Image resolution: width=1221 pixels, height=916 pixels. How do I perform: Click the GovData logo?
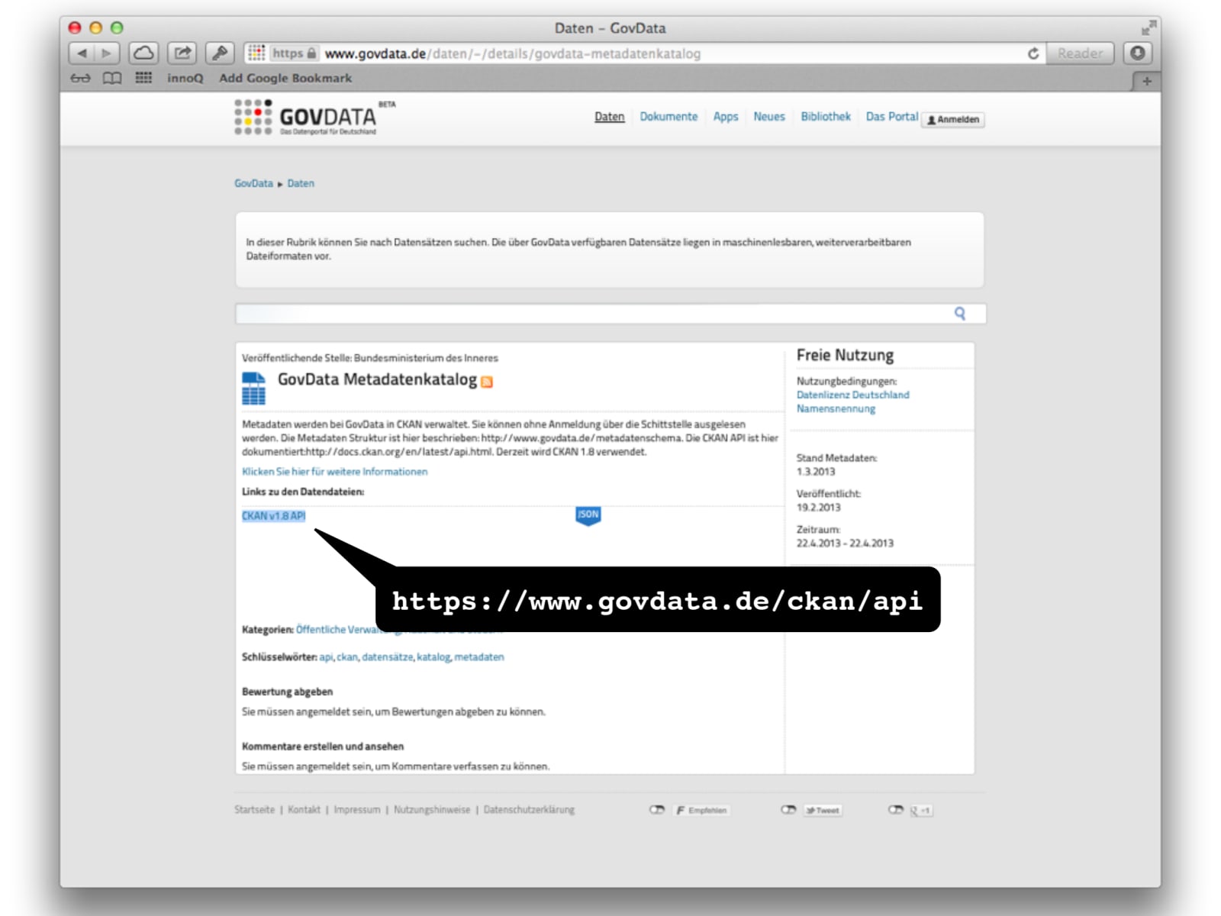tap(314, 118)
